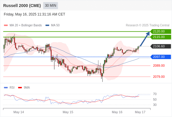The width and height of the screenshot is (172, 117).
Task: Click the May 16 date axis label
Action: pyautogui.click(x=117, y=112)
